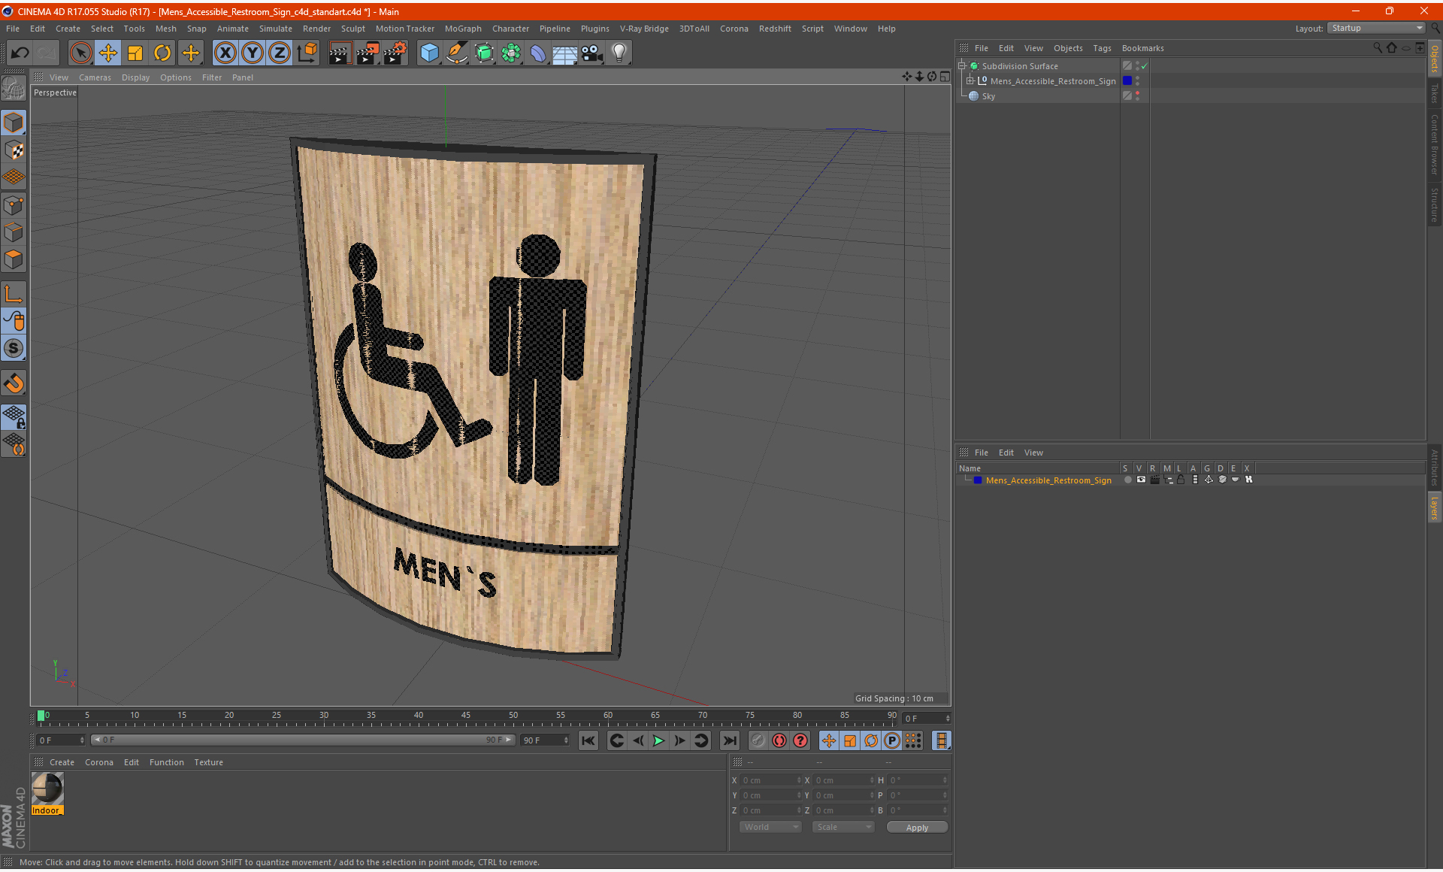1443x872 pixels.
Task: Add a floor environment object
Action: click(x=564, y=53)
